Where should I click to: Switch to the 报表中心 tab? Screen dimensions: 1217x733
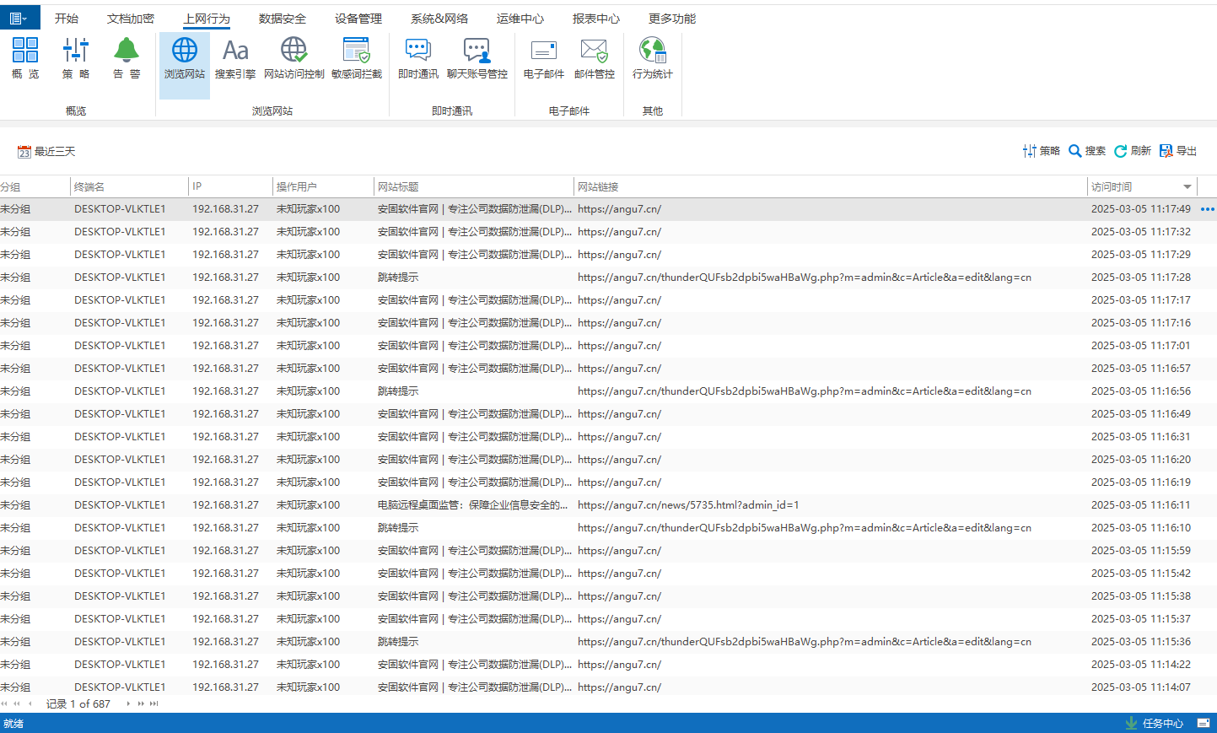point(596,19)
